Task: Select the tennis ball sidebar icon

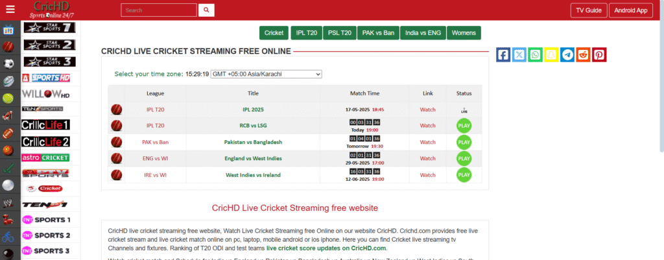Action: pyautogui.click(x=8, y=99)
